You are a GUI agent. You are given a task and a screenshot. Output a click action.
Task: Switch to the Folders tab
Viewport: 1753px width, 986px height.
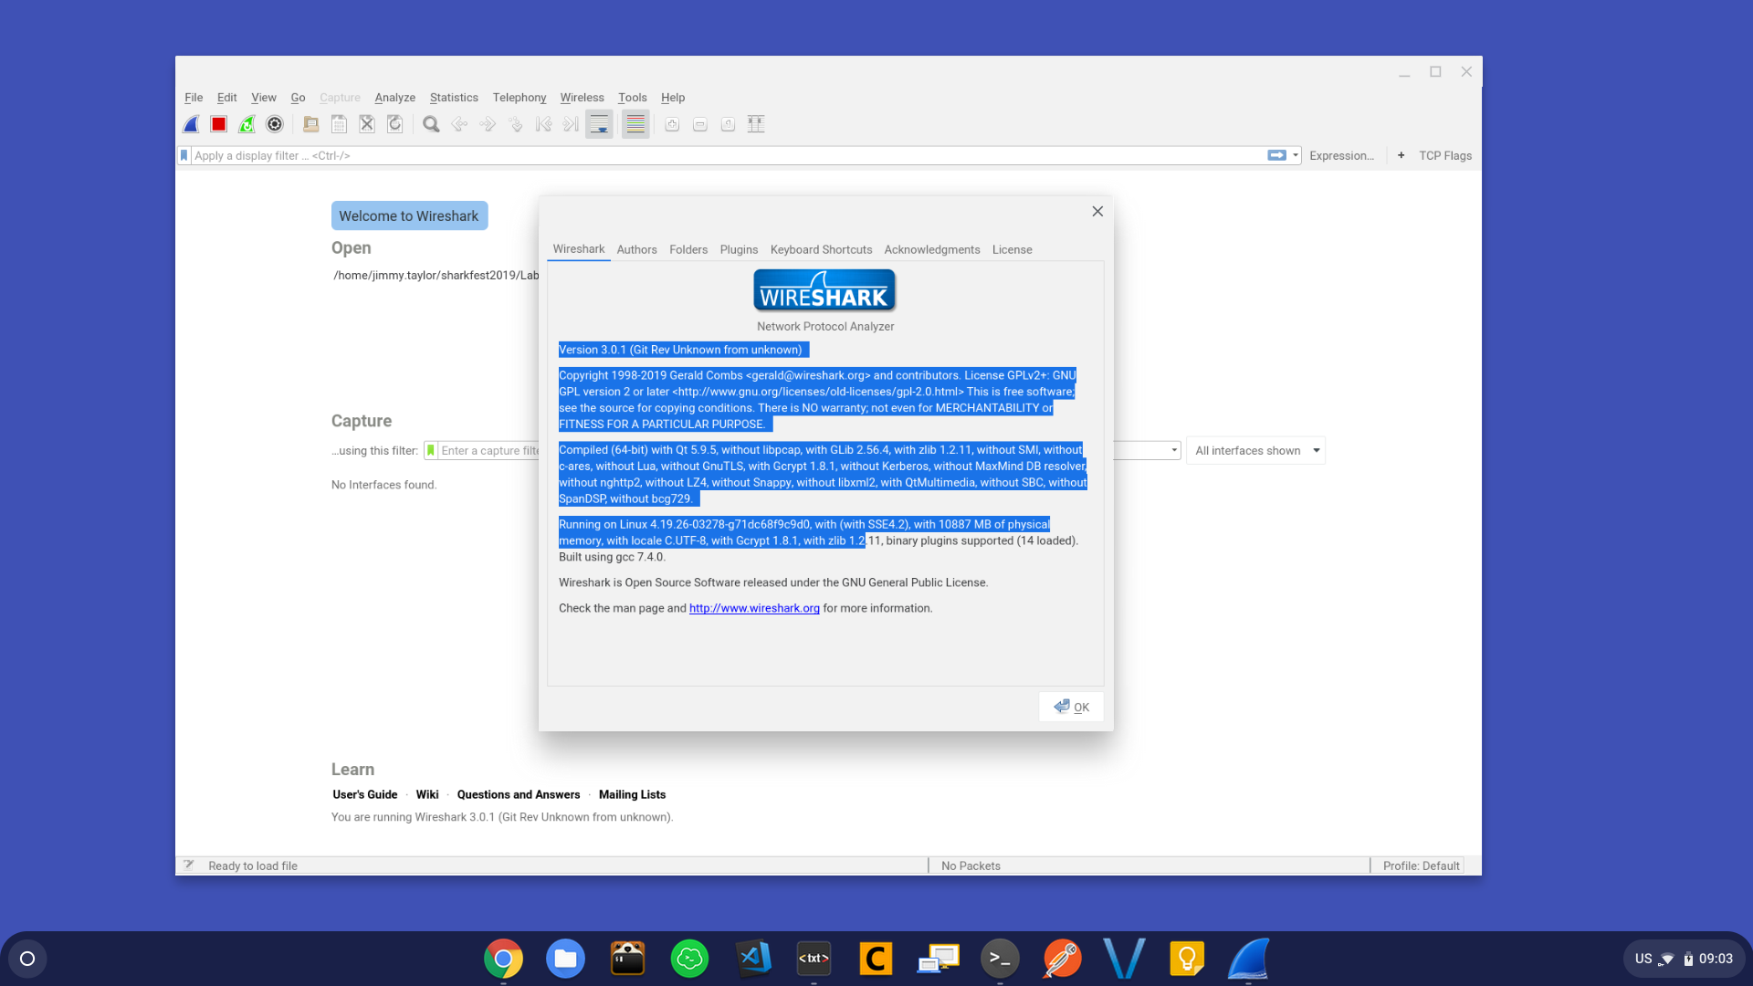tap(688, 249)
